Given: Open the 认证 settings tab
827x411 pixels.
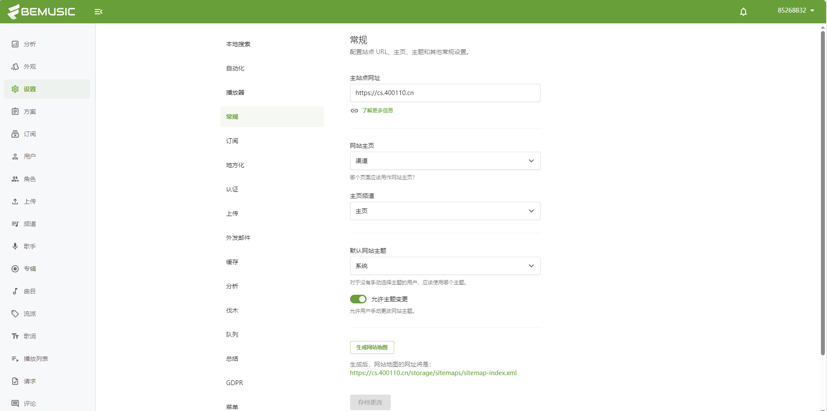Looking at the screenshot, I should (232, 189).
